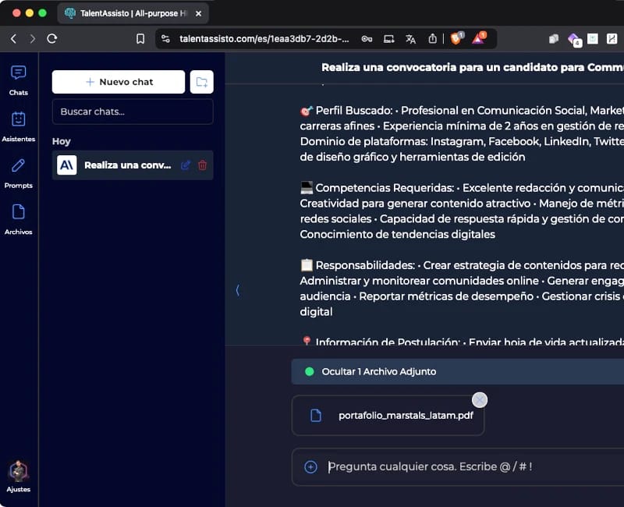Open Brave Shields lion icon
This screenshot has height=507, width=624.
[x=456, y=38]
